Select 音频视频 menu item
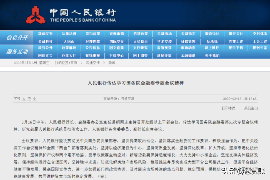 (x=164, y=48)
